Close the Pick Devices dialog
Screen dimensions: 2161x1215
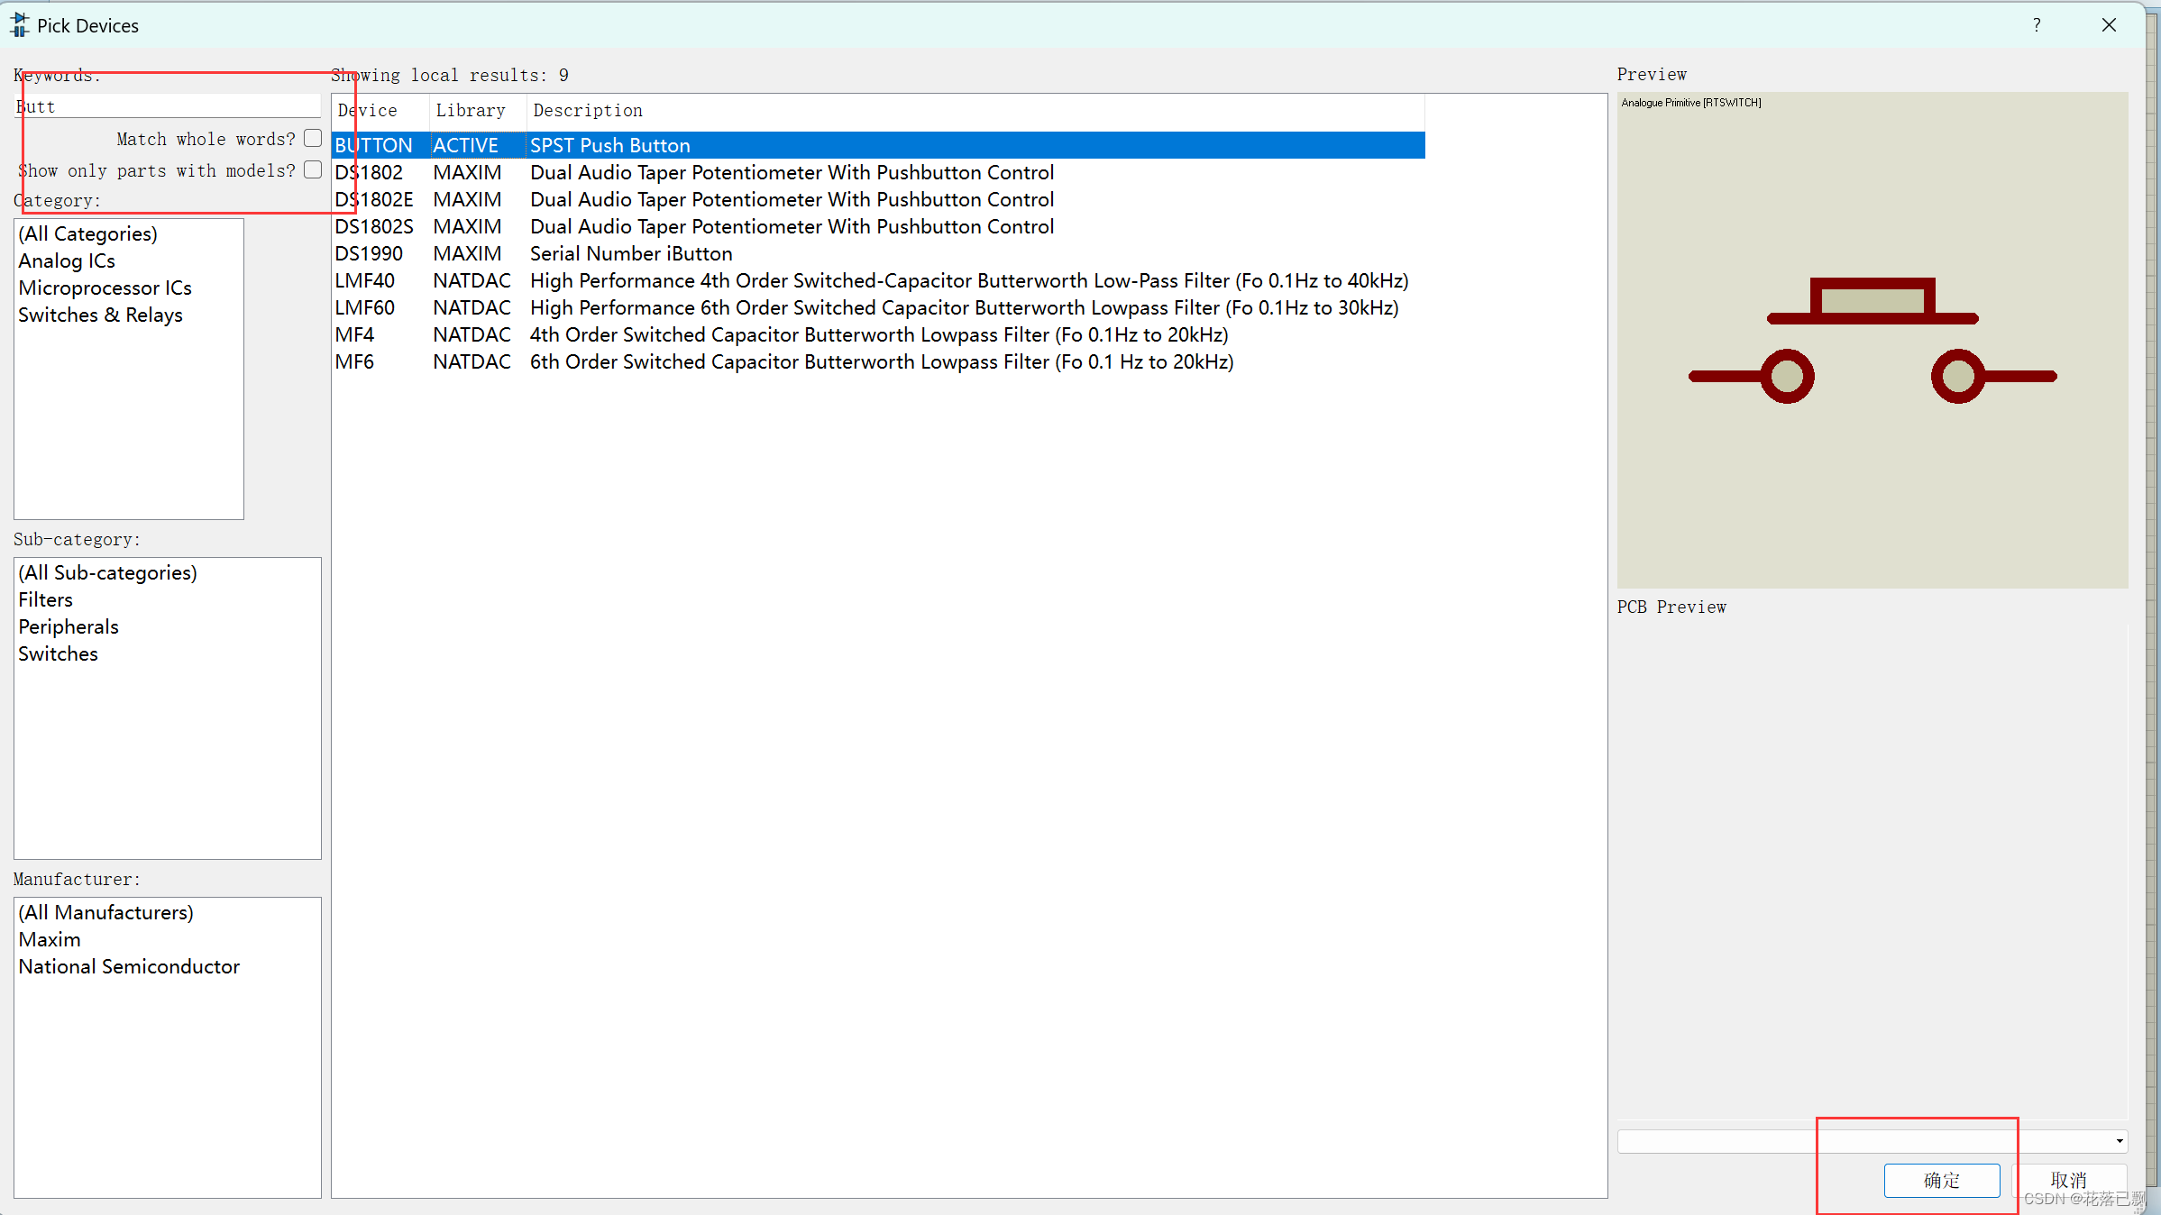tap(2109, 25)
